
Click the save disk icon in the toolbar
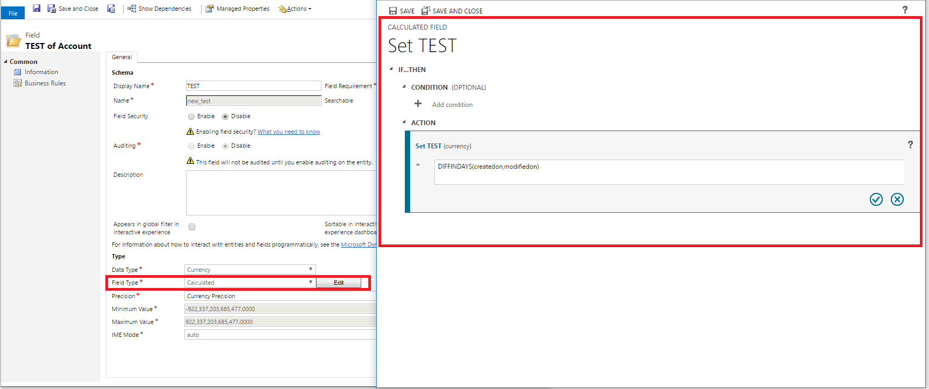(x=37, y=9)
